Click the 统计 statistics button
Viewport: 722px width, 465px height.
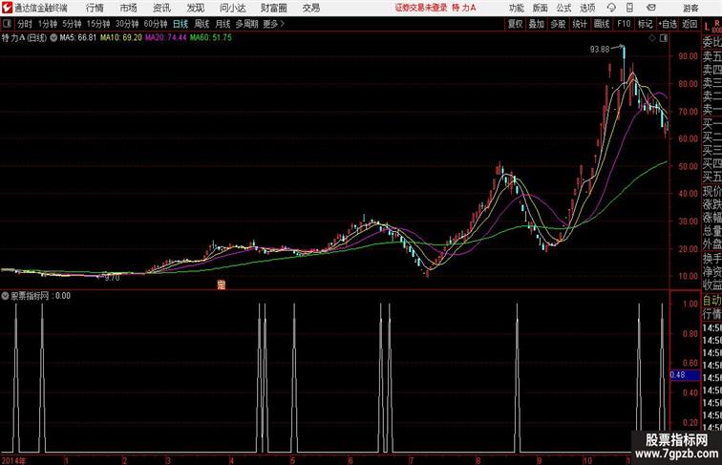[x=580, y=24]
